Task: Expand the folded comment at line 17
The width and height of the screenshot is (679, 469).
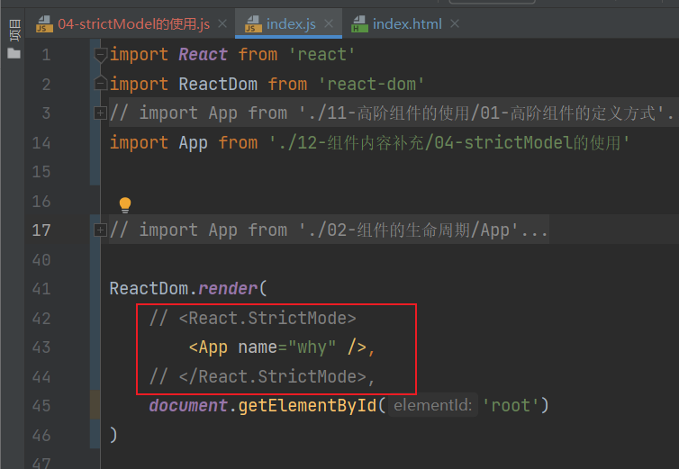Action: click(x=100, y=230)
